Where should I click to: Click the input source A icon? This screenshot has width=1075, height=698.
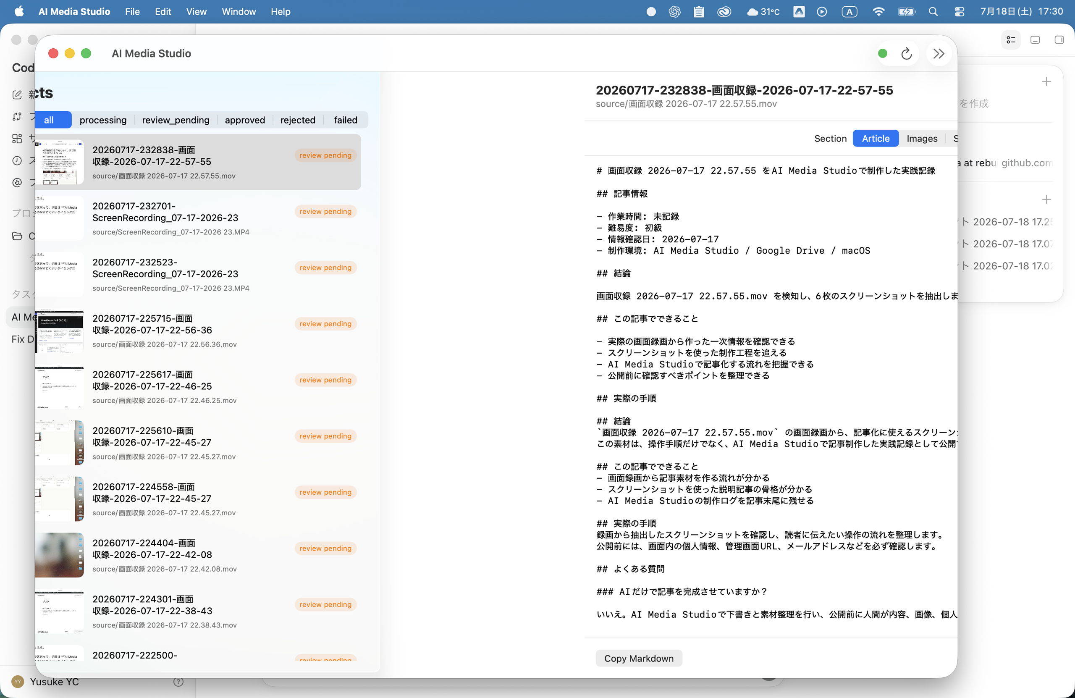(849, 12)
